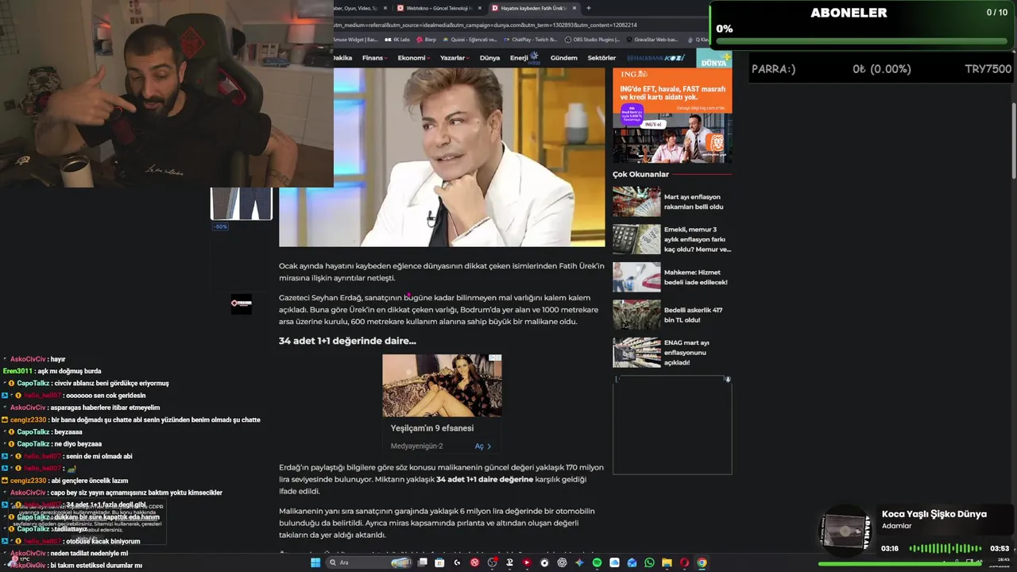Switch to Google Chrome in the taskbar
Image resolution: width=1017 pixels, height=572 pixels.
pos(702,562)
